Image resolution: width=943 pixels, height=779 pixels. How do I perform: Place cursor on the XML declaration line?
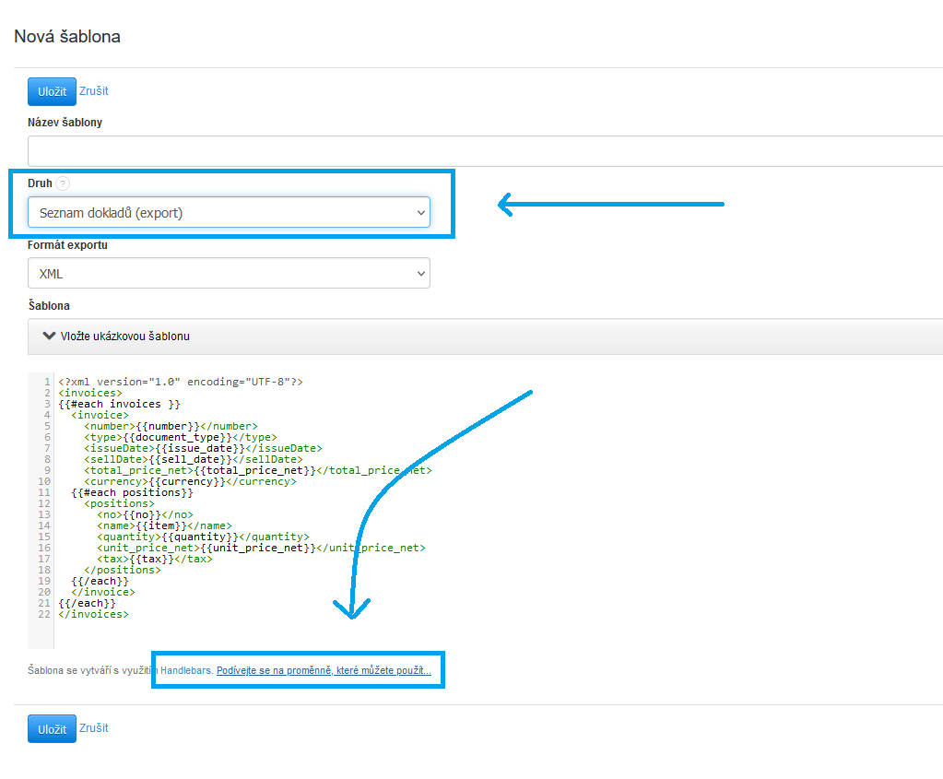coord(181,382)
